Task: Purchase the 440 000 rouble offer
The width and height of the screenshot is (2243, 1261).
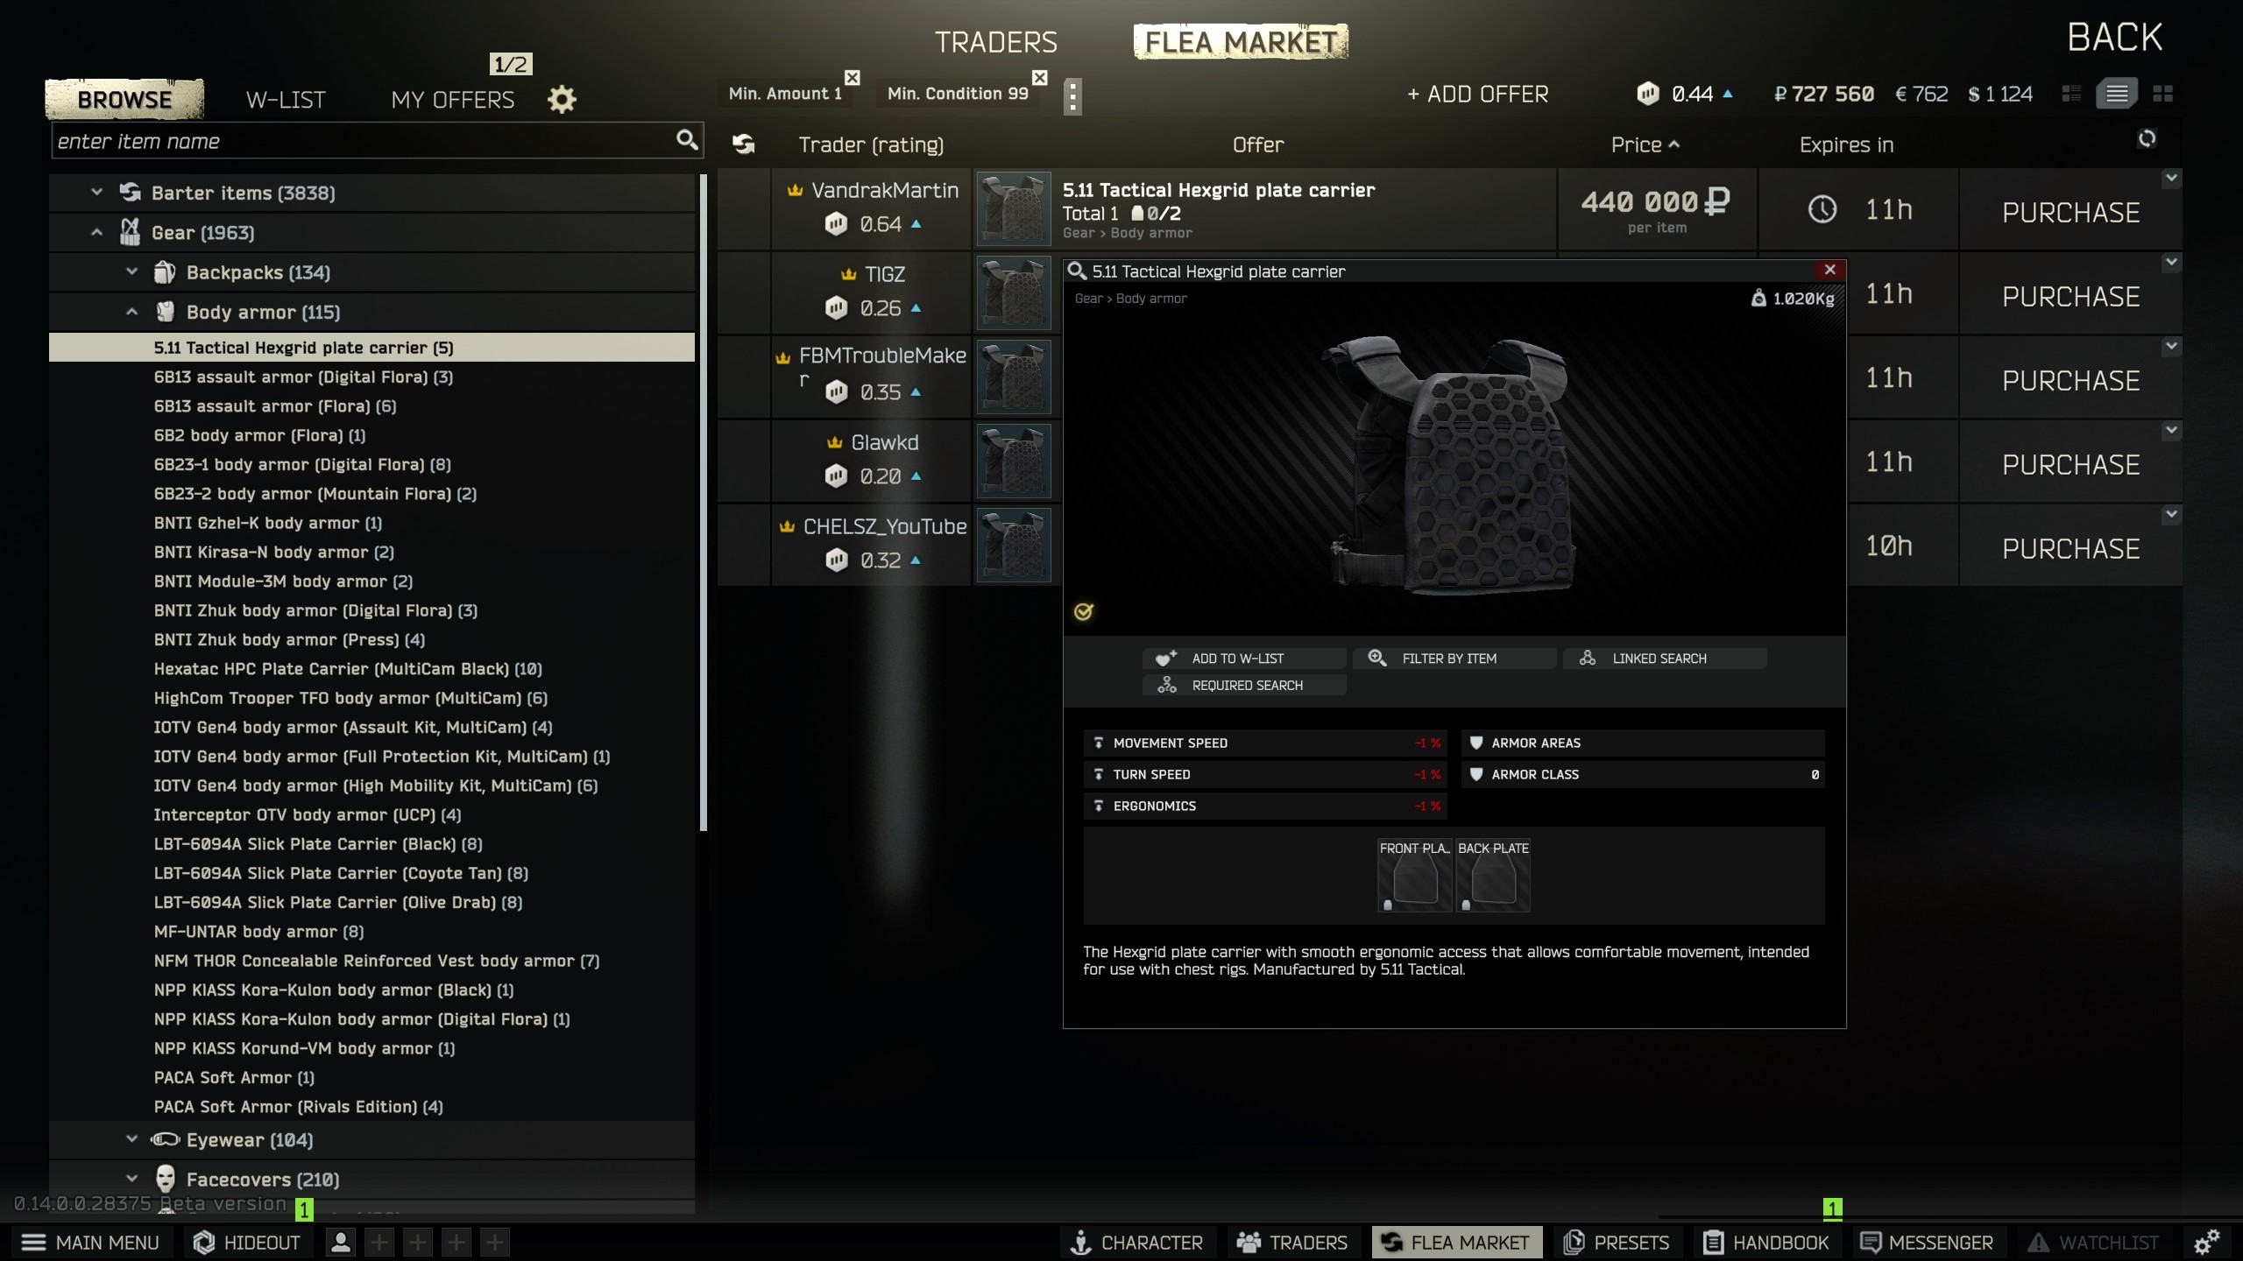Action: point(2070,212)
